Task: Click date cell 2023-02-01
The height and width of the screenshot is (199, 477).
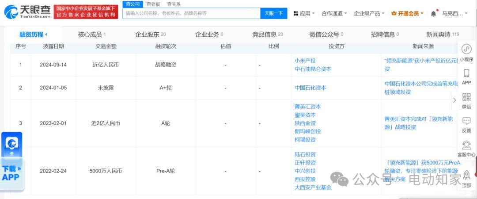Action: click(x=53, y=123)
